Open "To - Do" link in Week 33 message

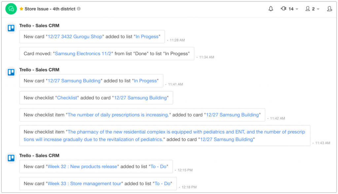click(162, 183)
